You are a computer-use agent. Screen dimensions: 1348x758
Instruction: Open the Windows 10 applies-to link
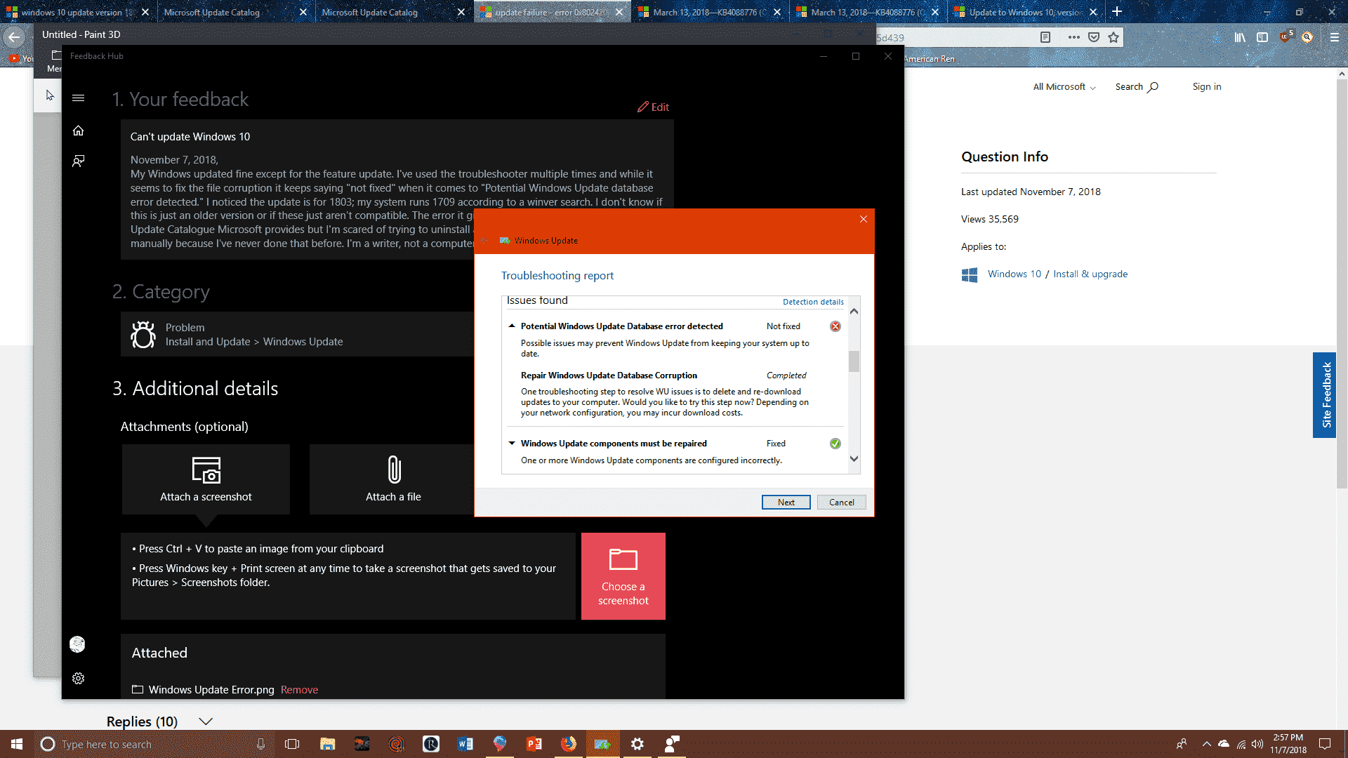point(1015,274)
